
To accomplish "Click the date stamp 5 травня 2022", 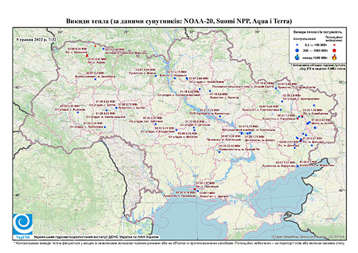I will pos(36,39).
